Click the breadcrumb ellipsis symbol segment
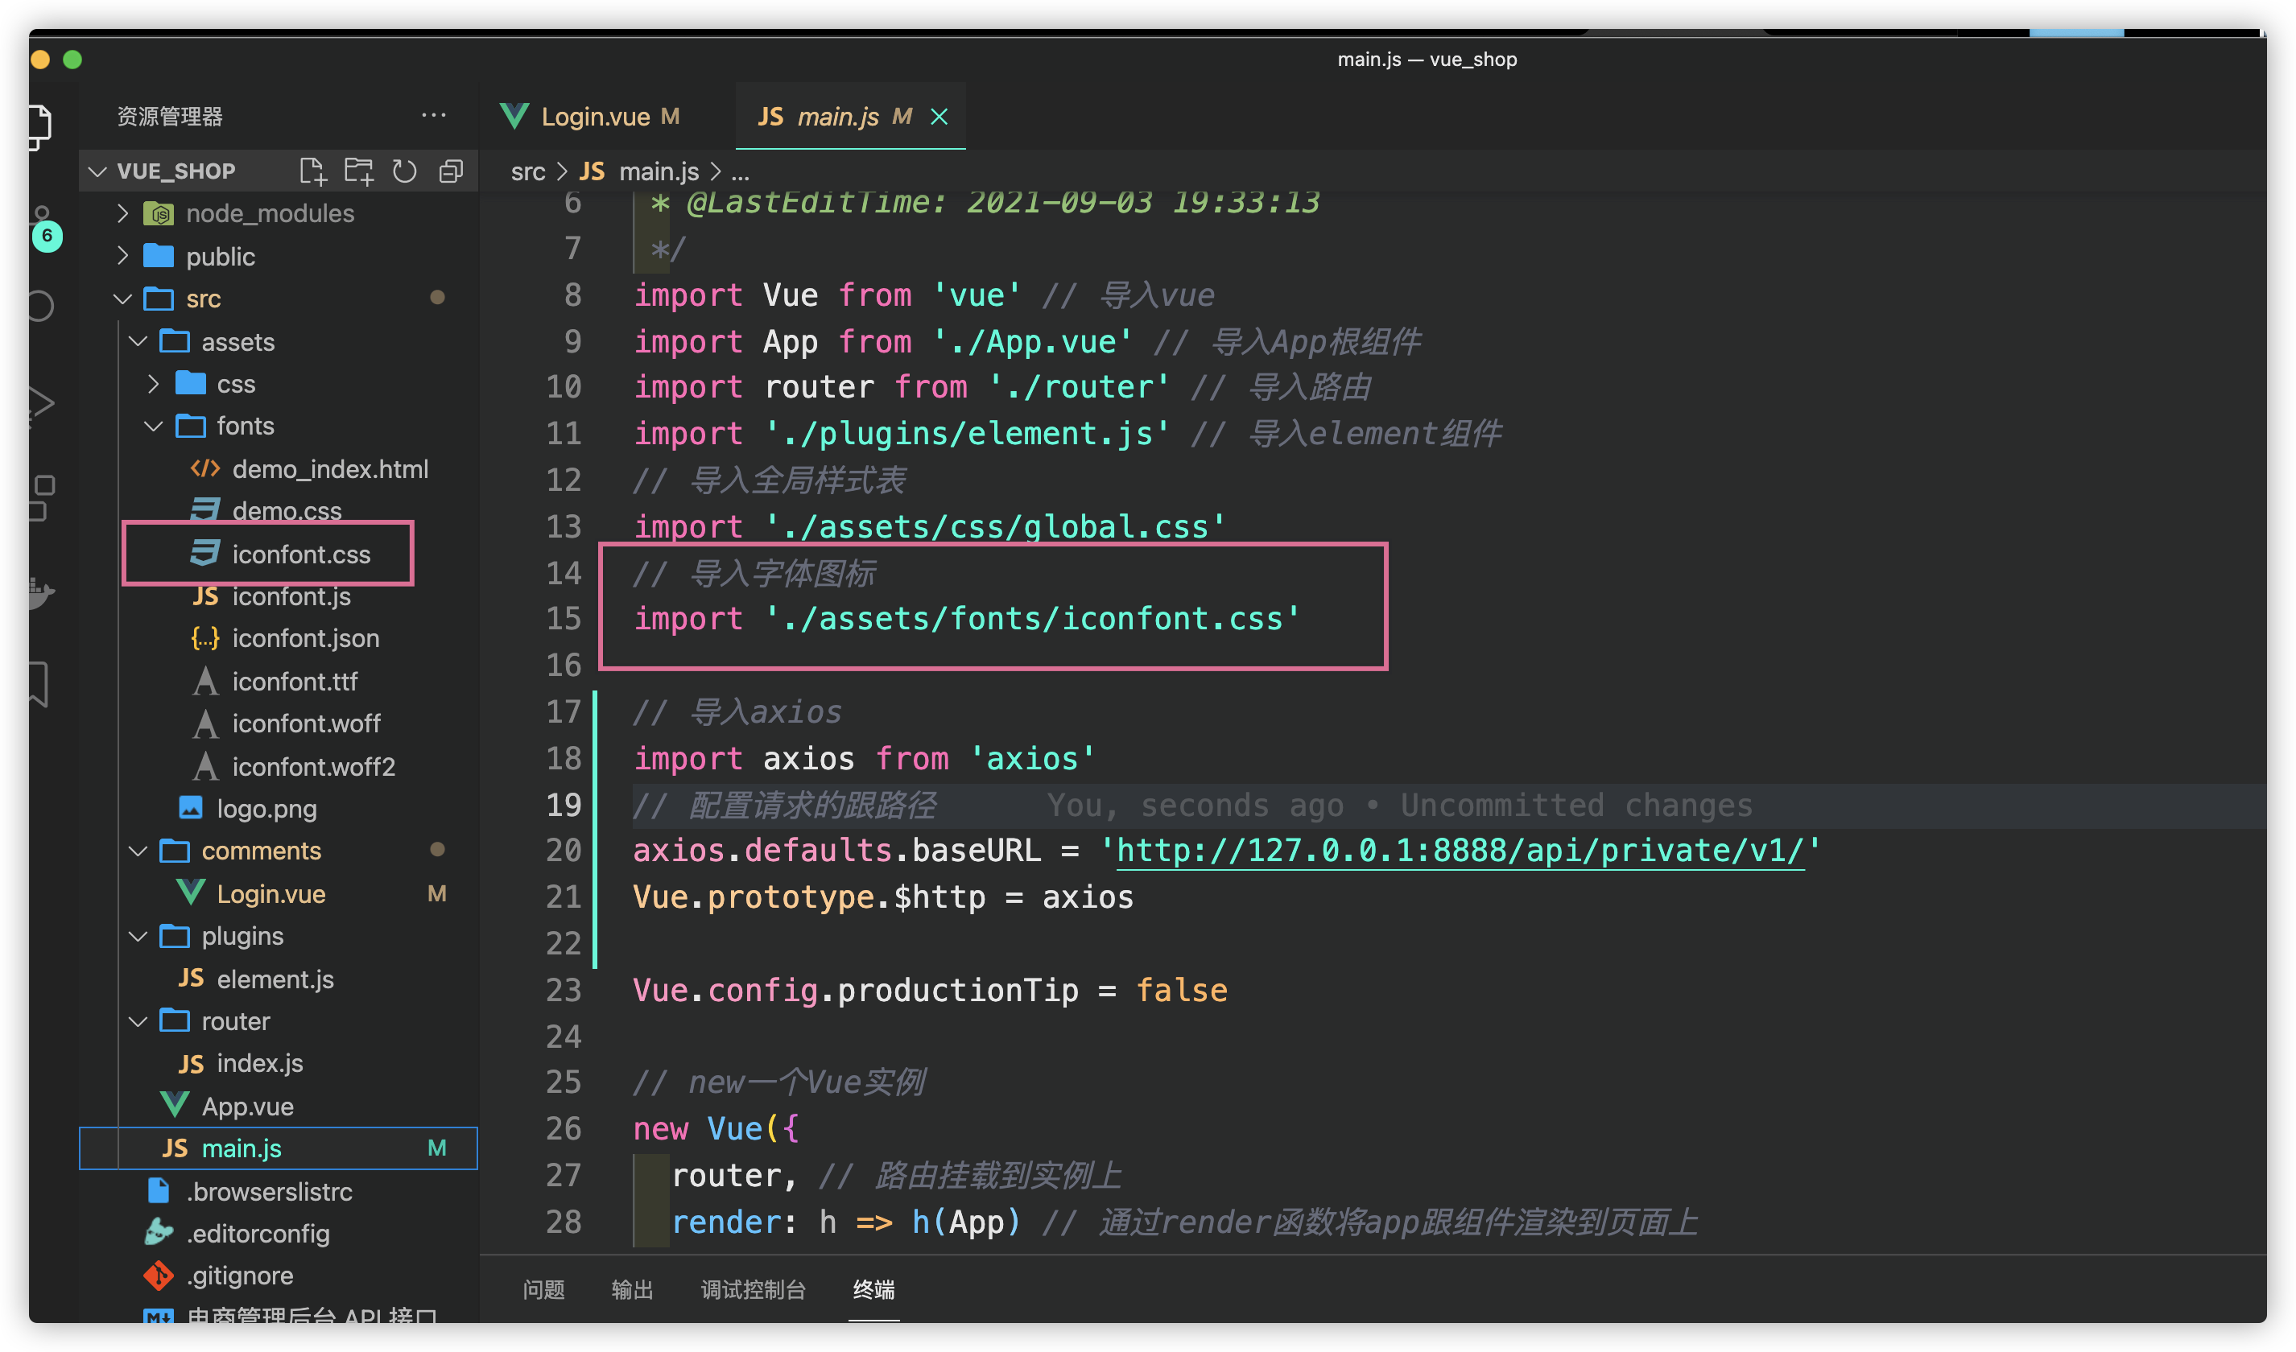Viewport: 2296px width, 1352px height. 741,171
